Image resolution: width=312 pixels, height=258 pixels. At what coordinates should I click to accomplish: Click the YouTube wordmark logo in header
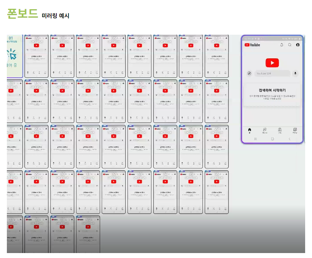252,45
